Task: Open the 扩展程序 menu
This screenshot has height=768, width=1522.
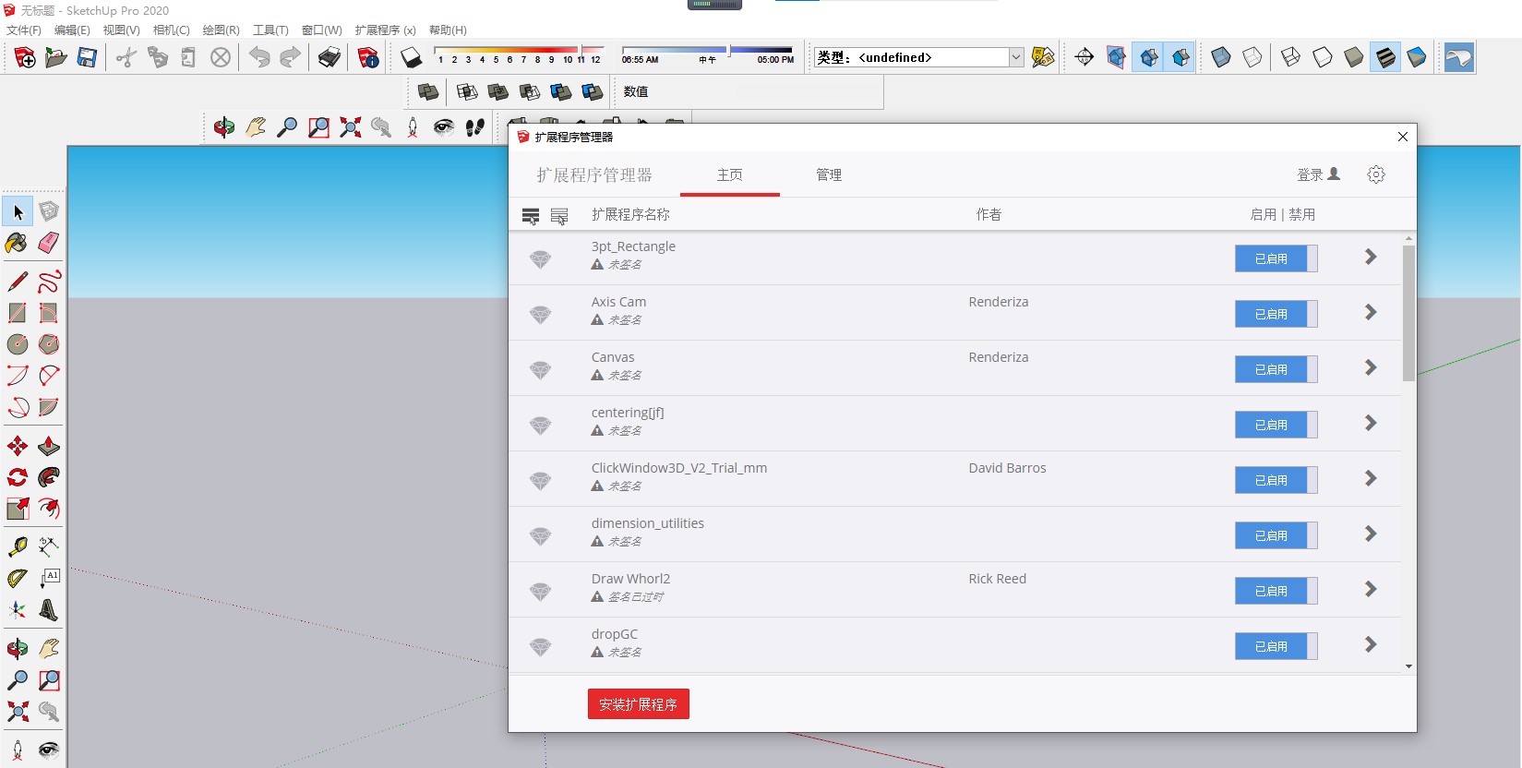Action: pyautogui.click(x=385, y=30)
